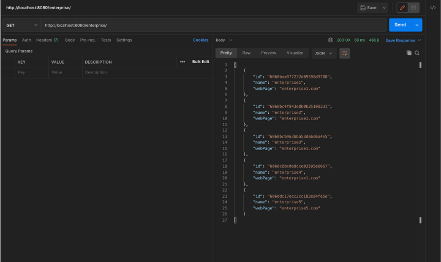Image resolution: width=441 pixels, height=262 pixels.
Task: Switch to the Pre-req. tab
Action: pyautogui.click(x=88, y=40)
